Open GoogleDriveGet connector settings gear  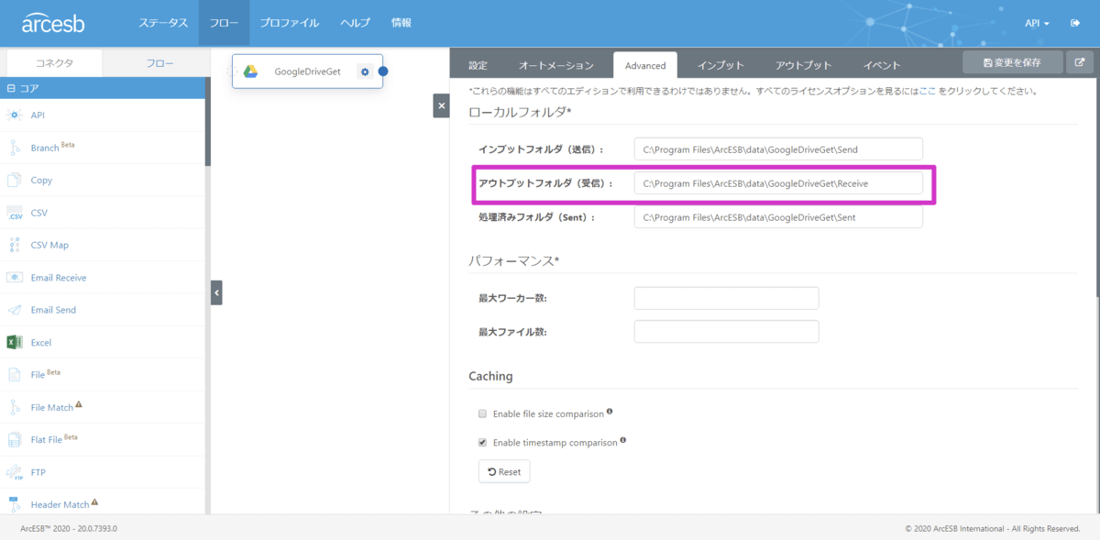pyautogui.click(x=365, y=72)
